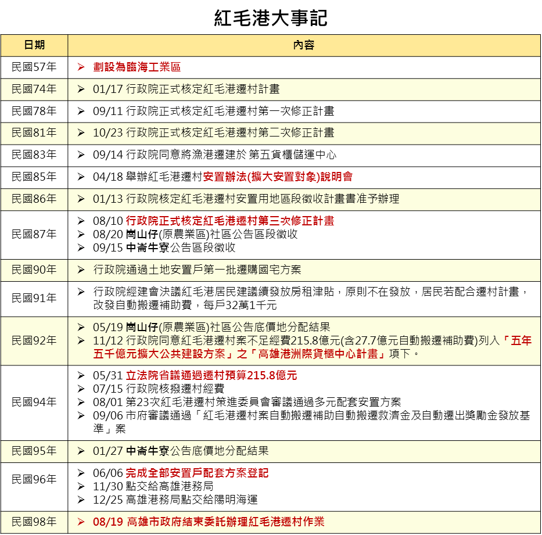Click the arrow bullet in the 民國90年 row
This screenshot has width=542, height=535.
[81, 270]
